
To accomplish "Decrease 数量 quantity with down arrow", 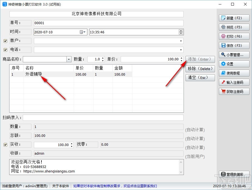I will click(x=103, y=61).
